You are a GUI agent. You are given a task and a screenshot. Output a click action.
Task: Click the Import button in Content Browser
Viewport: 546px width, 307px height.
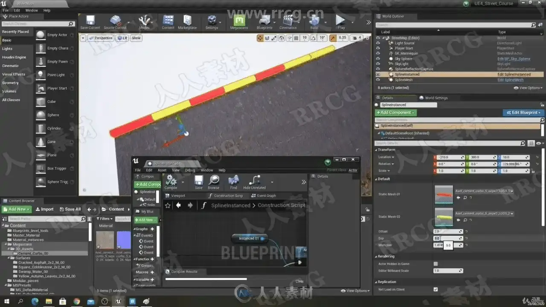point(44,209)
